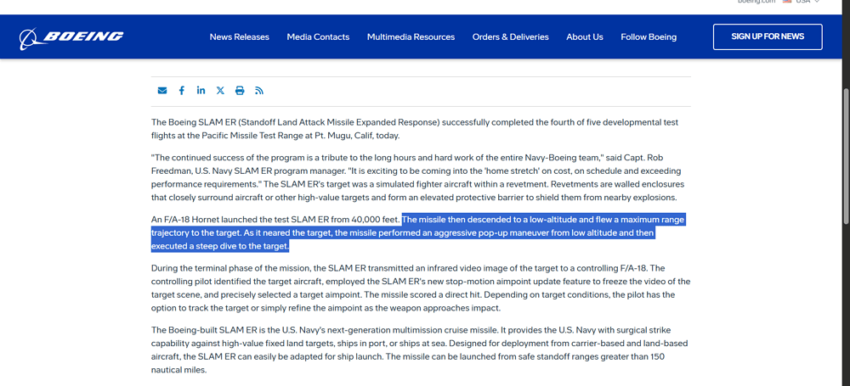Open the RSS feed icon
This screenshot has height=386, width=850.
(x=259, y=91)
